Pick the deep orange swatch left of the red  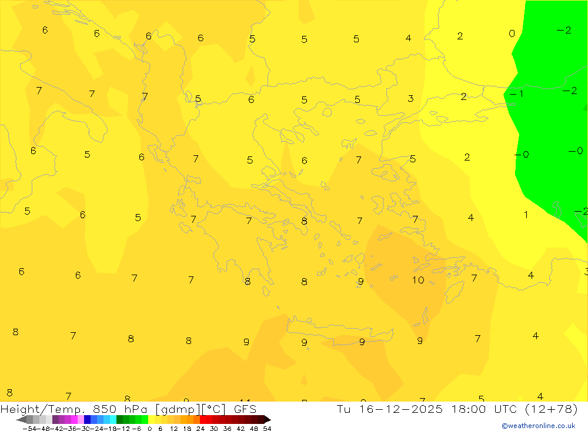[x=196, y=419]
